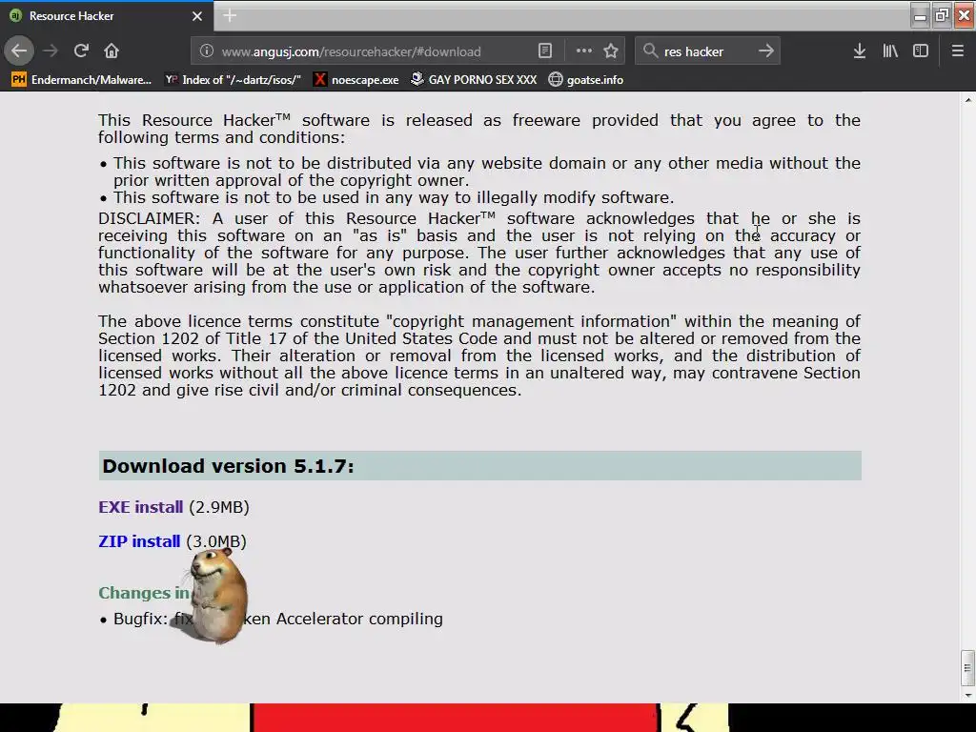Go back to the previous page

coord(19,51)
